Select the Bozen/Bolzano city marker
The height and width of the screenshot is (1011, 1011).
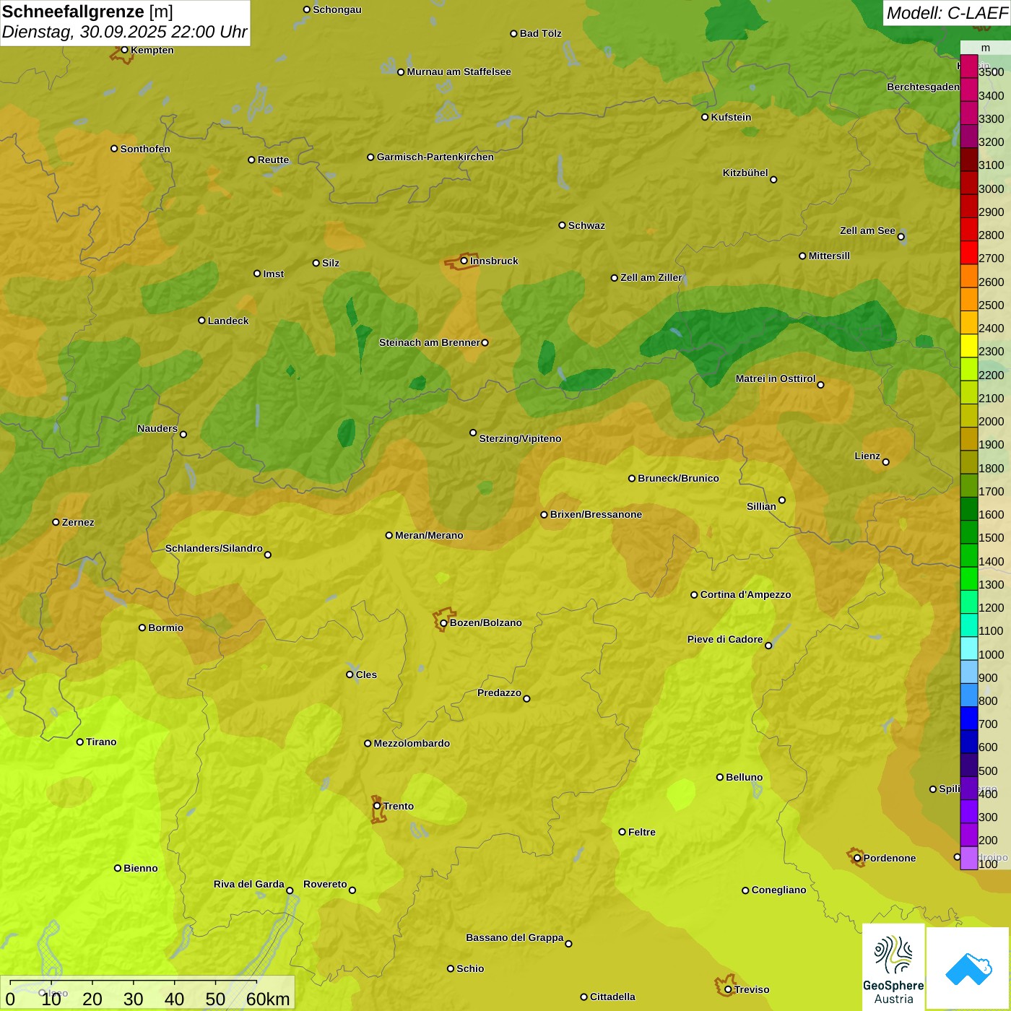click(x=443, y=622)
